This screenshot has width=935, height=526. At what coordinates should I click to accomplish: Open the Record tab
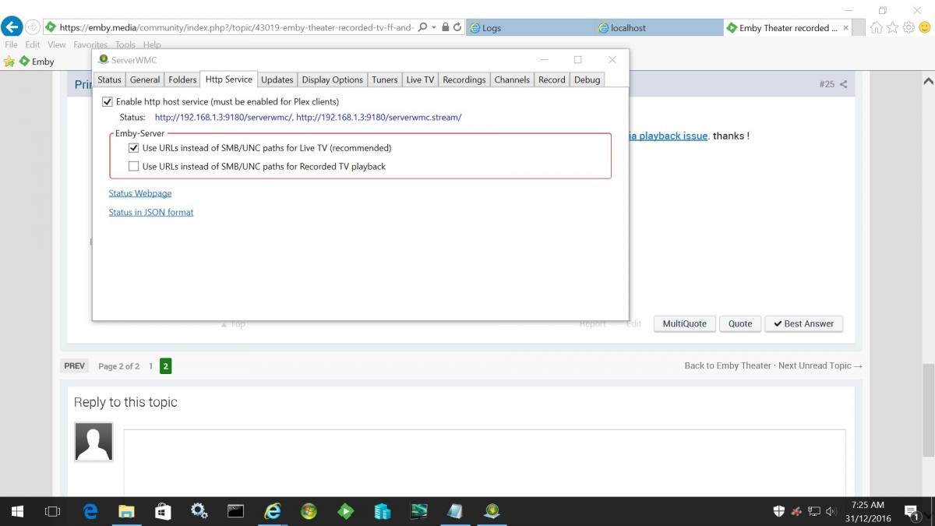(x=552, y=79)
